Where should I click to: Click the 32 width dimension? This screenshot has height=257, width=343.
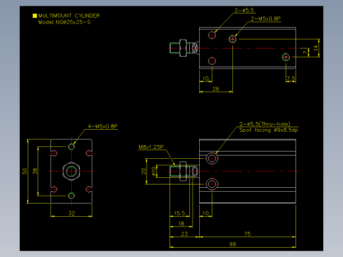click(71, 213)
